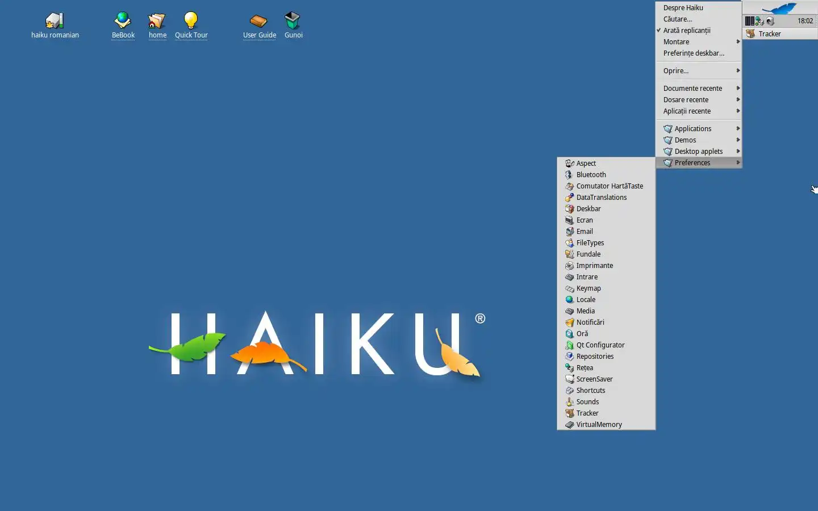
Task: Expand Aplicații recente submenu arrow
Action: (x=738, y=111)
